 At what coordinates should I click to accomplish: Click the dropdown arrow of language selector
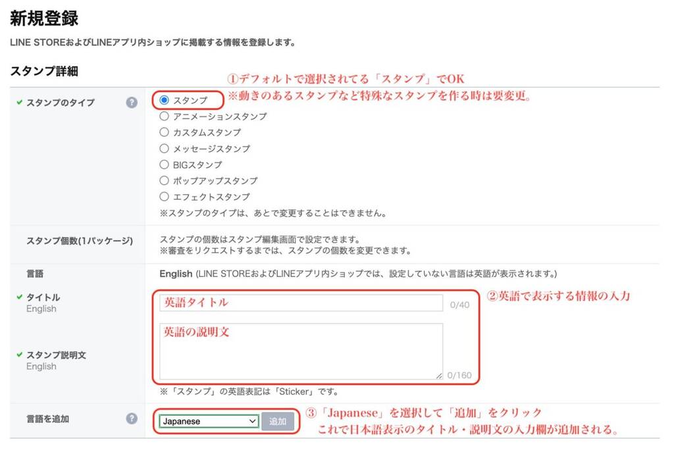coord(253,422)
